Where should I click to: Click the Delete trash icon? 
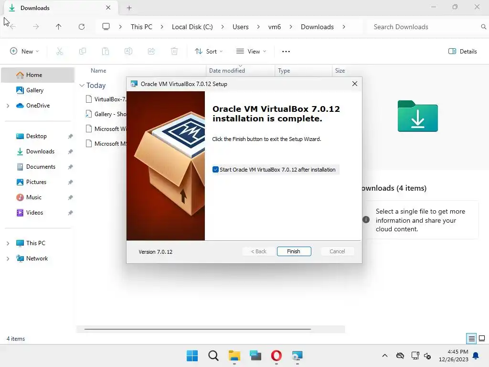click(x=174, y=51)
